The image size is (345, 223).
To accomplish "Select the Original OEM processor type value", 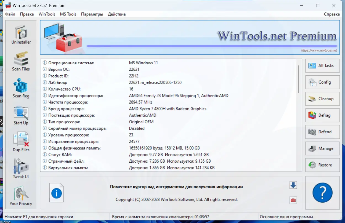I will click(141, 122).
